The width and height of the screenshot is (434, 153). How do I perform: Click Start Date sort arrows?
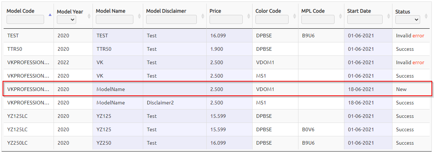coord(388,16)
